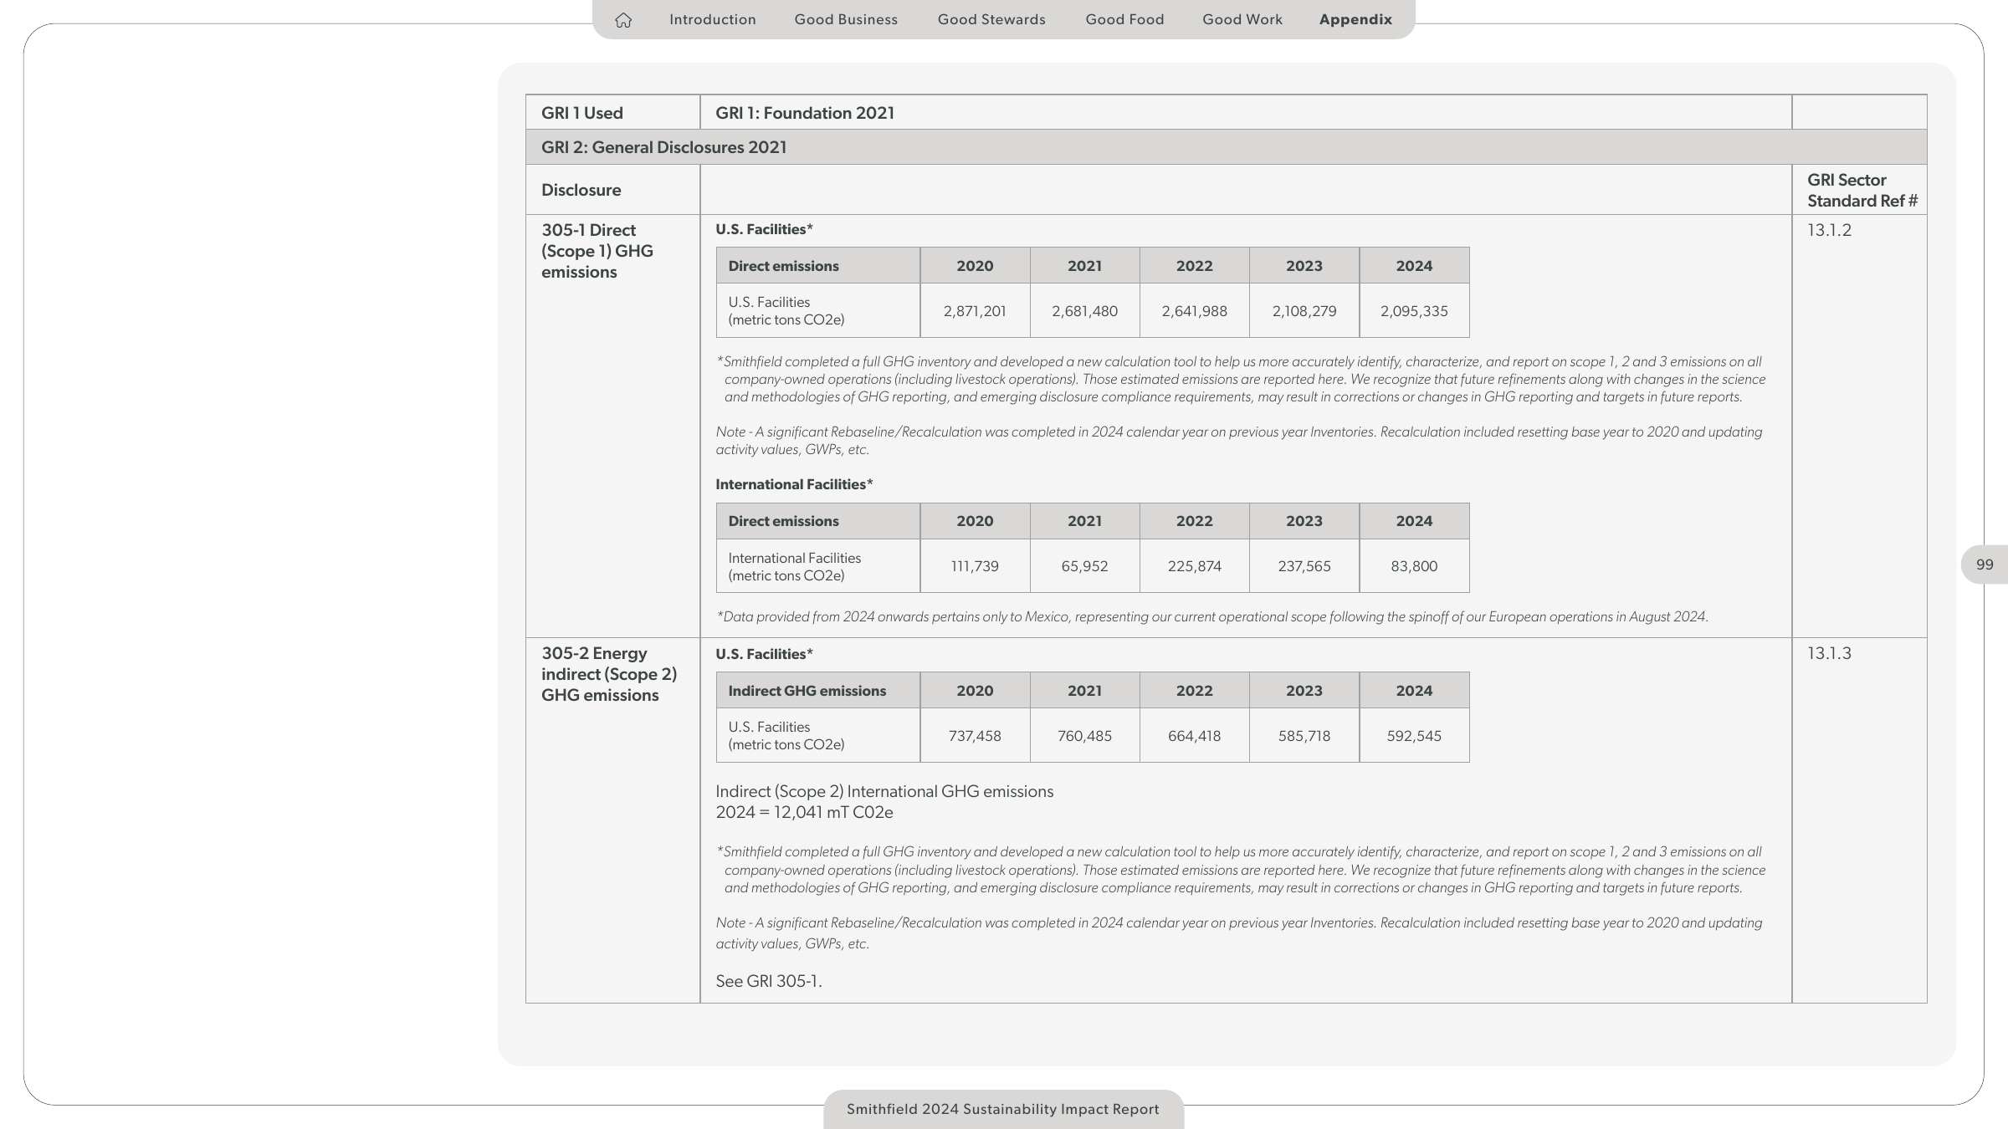Select indirect emissions value 585,718

click(1304, 736)
